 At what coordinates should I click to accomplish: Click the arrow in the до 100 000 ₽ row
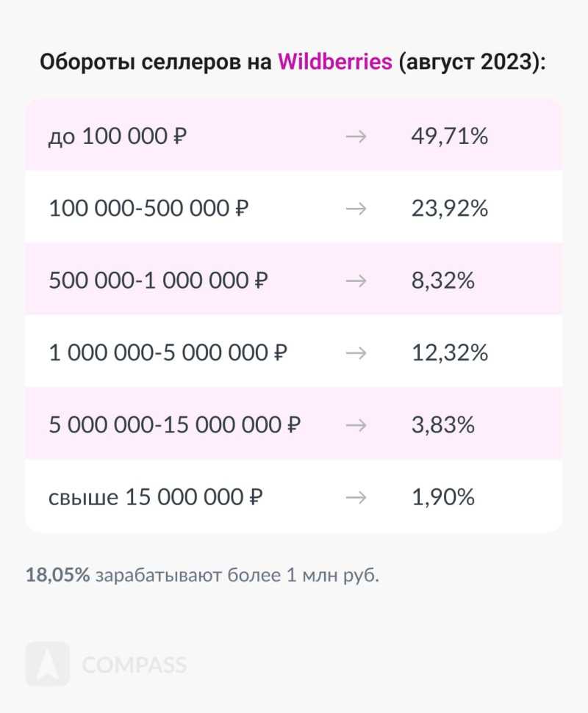tap(356, 136)
